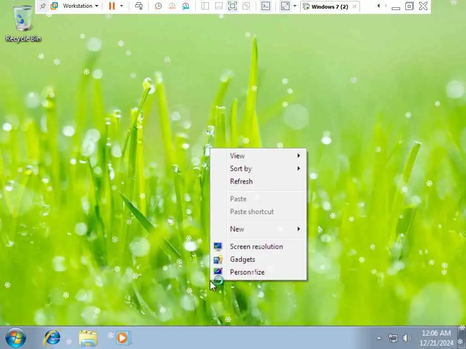Choose Refresh from the context menu
Viewport: 466px width, 349px height.
point(258,181)
